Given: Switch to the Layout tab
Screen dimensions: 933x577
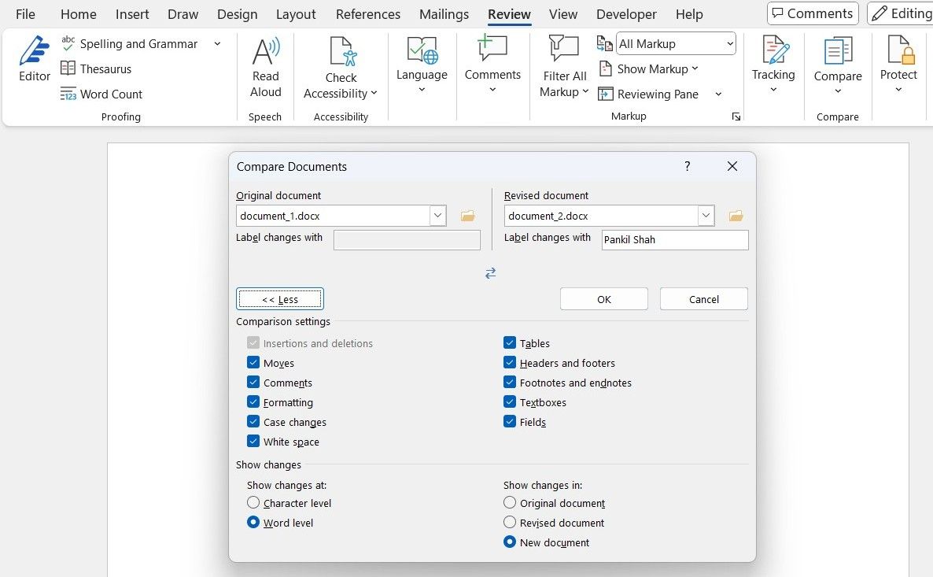Looking at the screenshot, I should 296,13.
